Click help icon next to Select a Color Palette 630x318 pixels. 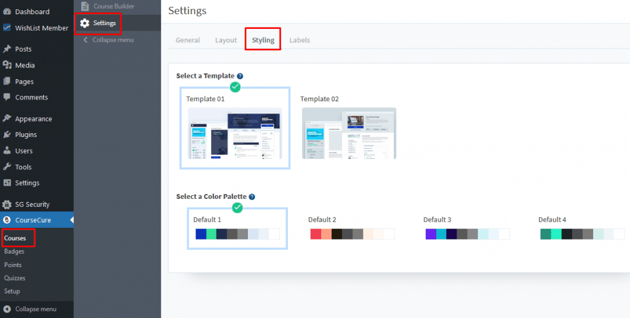coord(252,197)
